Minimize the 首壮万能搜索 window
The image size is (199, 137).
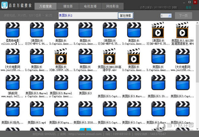point(184,2)
